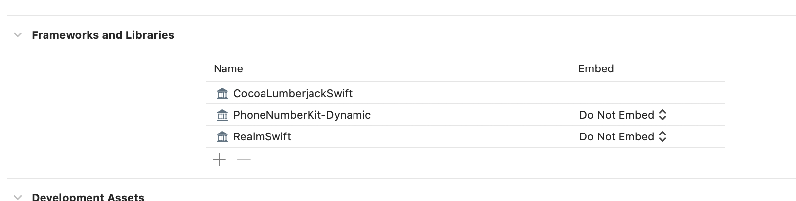Image resolution: width=796 pixels, height=201 pixels.
Task: Click the divider between Name and Embed columns
Action: click(575, 68)
